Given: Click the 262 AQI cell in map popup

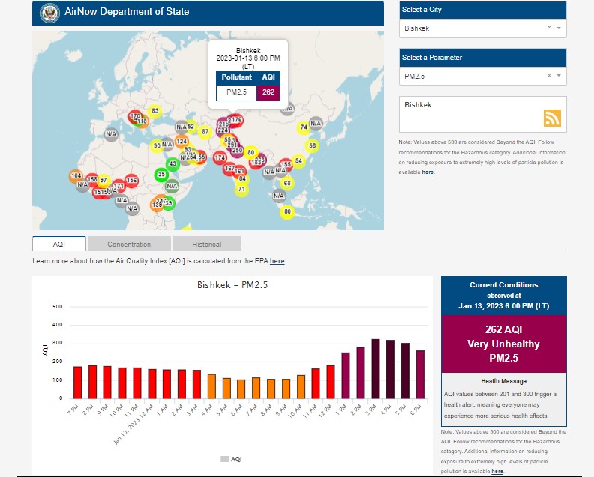Looking at the screenshot, I should (268, 92).
